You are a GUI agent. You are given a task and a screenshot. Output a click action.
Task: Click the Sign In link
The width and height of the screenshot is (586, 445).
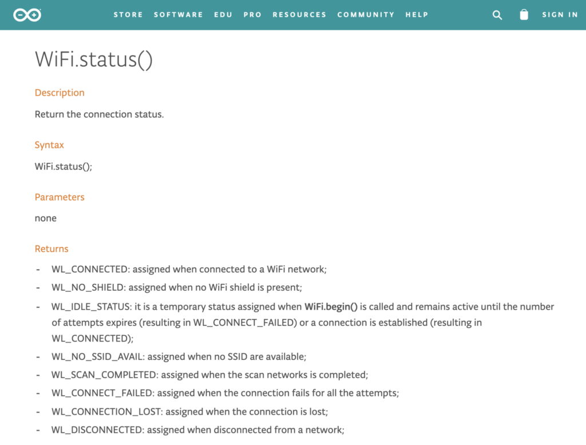[560, 15]
